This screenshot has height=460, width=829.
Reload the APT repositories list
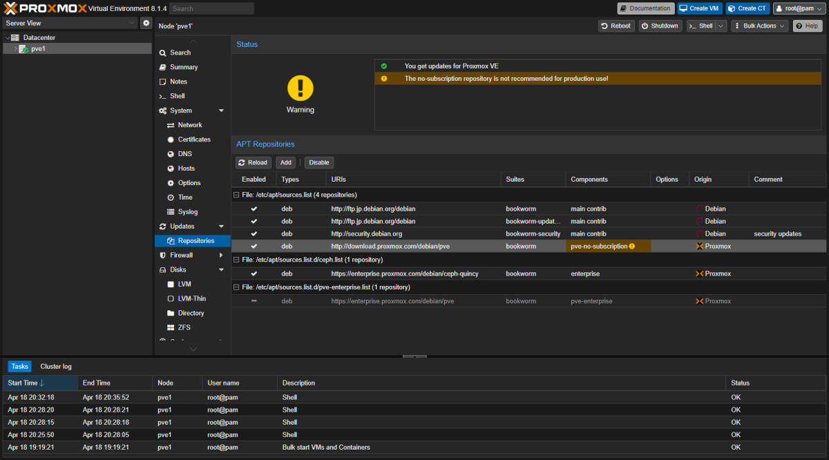(254, 162)
